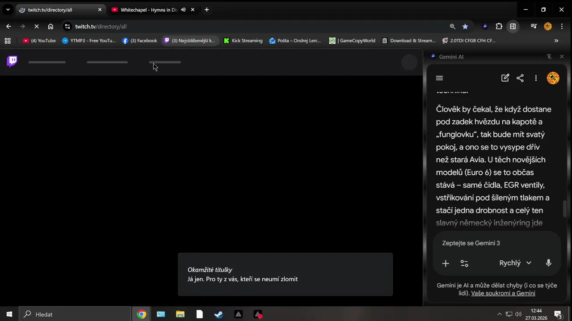Open the Windows Start menu
The height and width of the screenshot is (321, 572).
pos(9,314)
